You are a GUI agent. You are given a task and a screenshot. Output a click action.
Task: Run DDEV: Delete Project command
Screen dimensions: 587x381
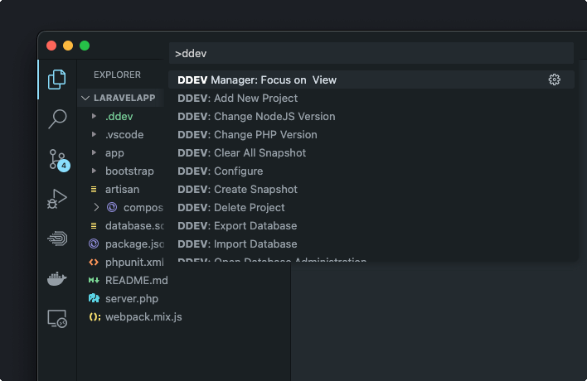click(x=371, y=208)
